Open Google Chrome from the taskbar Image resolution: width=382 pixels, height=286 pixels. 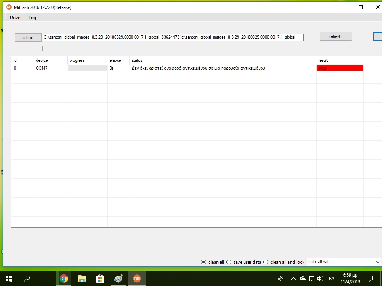64,279
